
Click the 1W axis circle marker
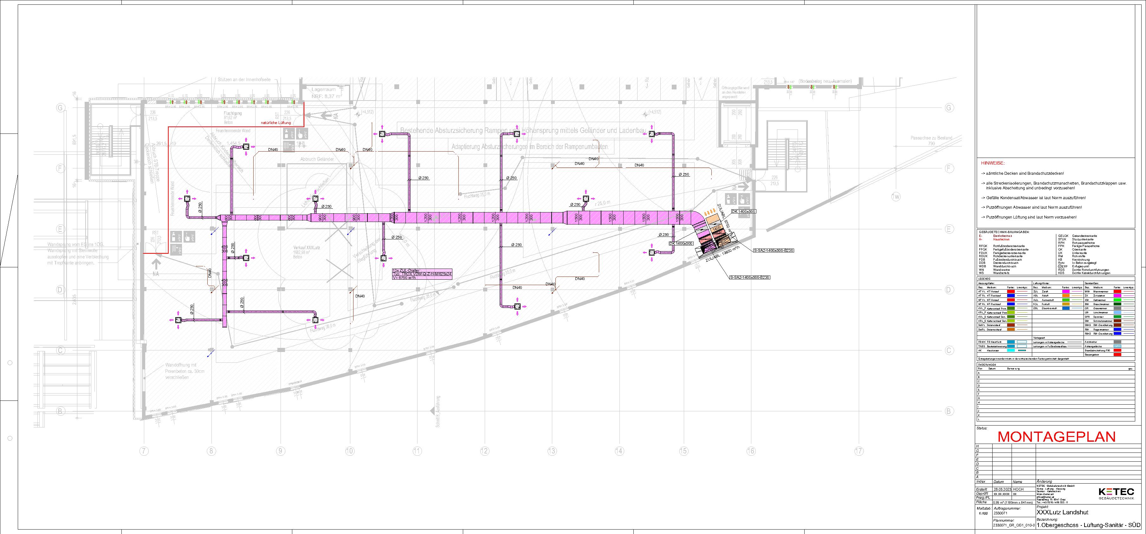[x=896, y=196]
